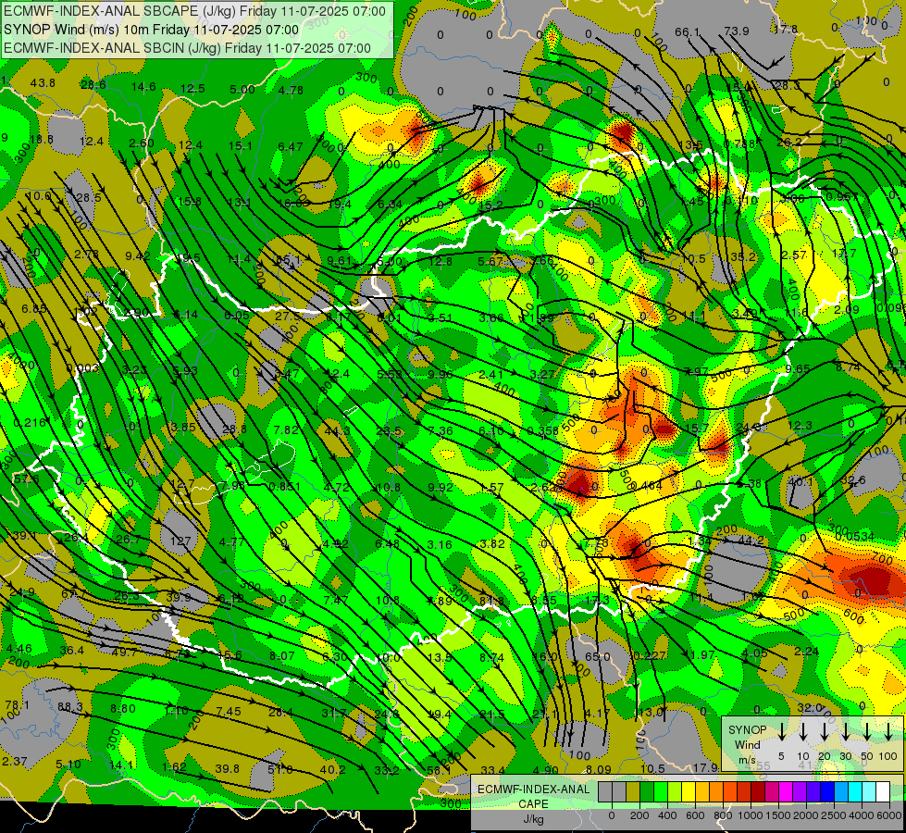This screenshot has width=906, height=833.
Task: Click the 17.9 value near the wind legend
Action: coord(705,767)
